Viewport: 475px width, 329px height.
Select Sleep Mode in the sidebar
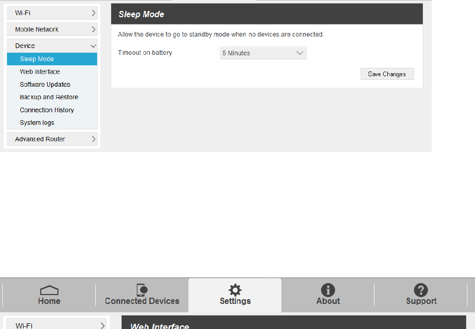coord(52,59)
